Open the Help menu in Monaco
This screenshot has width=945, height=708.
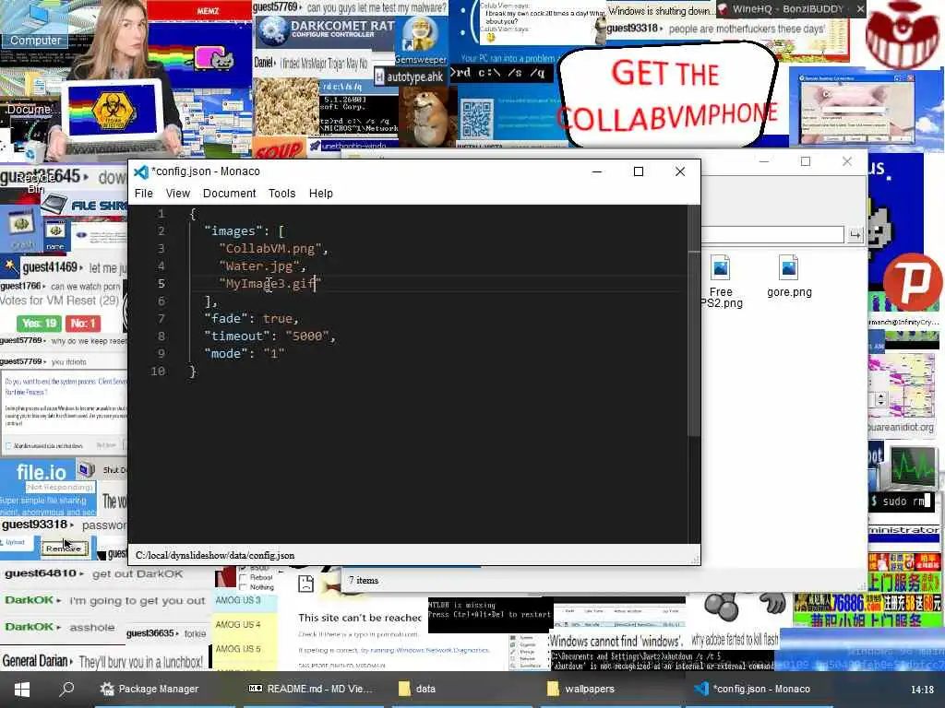[x=320, y=194]
